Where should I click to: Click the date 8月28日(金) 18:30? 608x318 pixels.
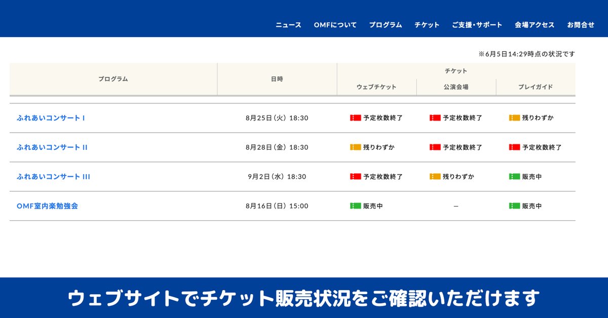click(277, 147)
